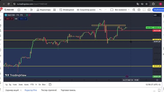The image size is (164, 92).
Task: Select red price label 18771.82
Action: (157, 31)
